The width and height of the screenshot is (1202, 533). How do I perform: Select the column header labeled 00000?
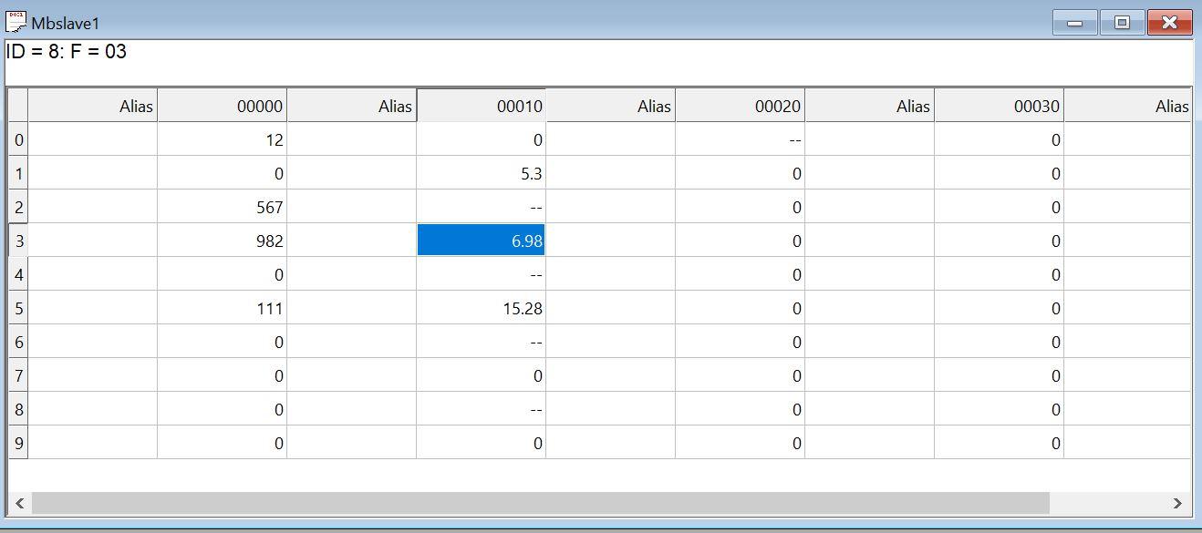222,106
